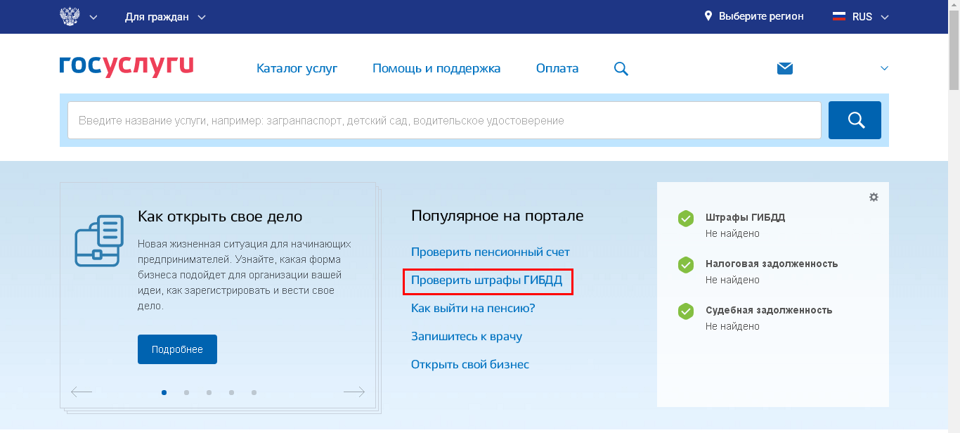The image size is (960, 433).
Task: Open search via magnifier icon in navigation
Action: pos(621,69)
